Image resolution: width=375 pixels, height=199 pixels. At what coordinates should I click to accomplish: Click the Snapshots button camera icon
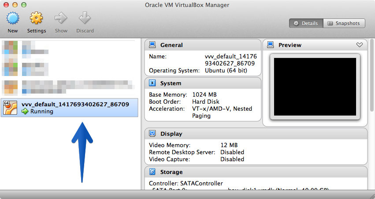330,23
